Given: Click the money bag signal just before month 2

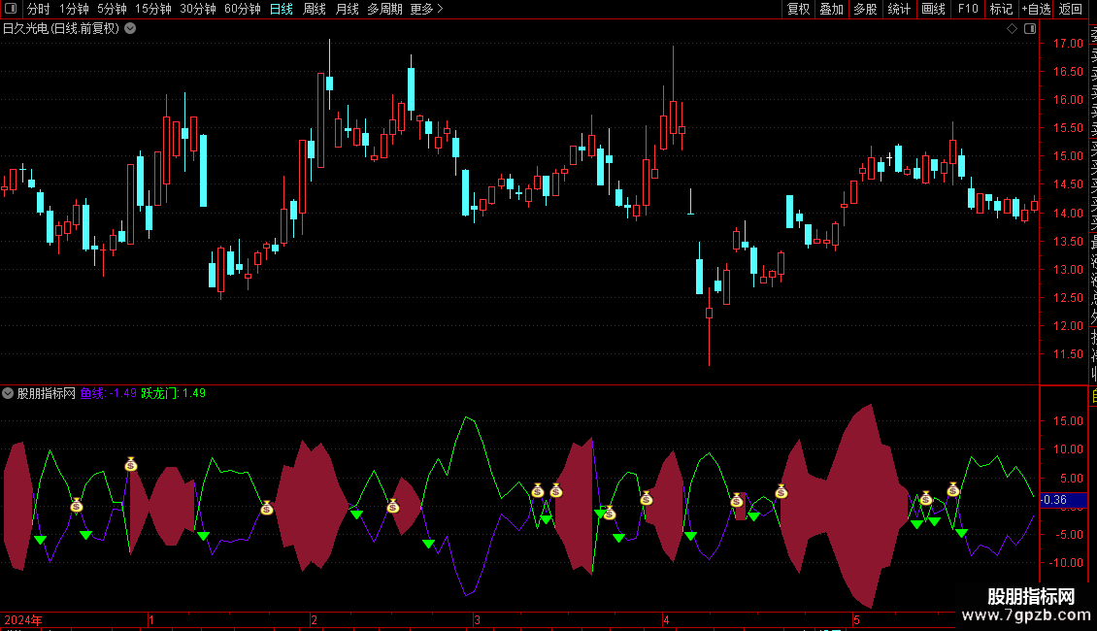Looking at the screenshot, I should point(267,508).
